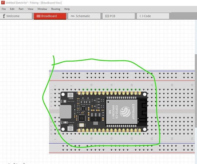Click the Fritzing app icon in title bar

click(3, 3)
